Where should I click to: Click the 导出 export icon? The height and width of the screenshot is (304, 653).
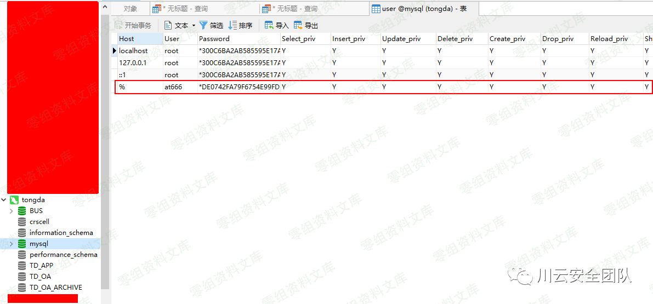pos(298,25)
